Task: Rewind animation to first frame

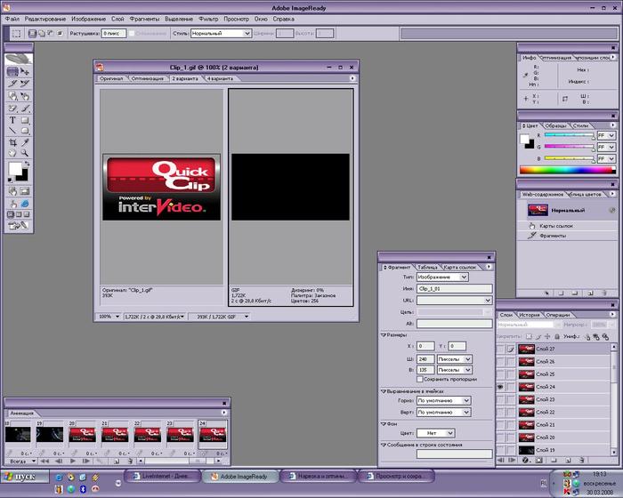Action: 44,461
